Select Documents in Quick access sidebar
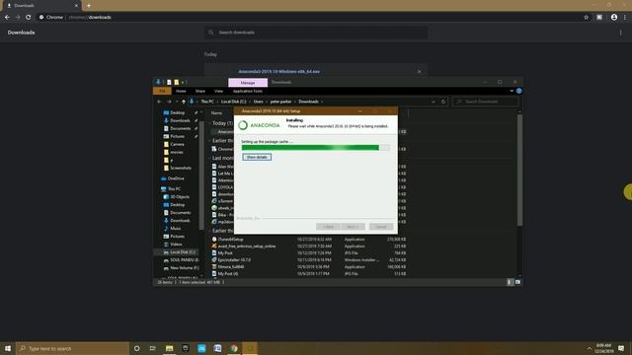 pyautogui.click(x=180, y=128)
